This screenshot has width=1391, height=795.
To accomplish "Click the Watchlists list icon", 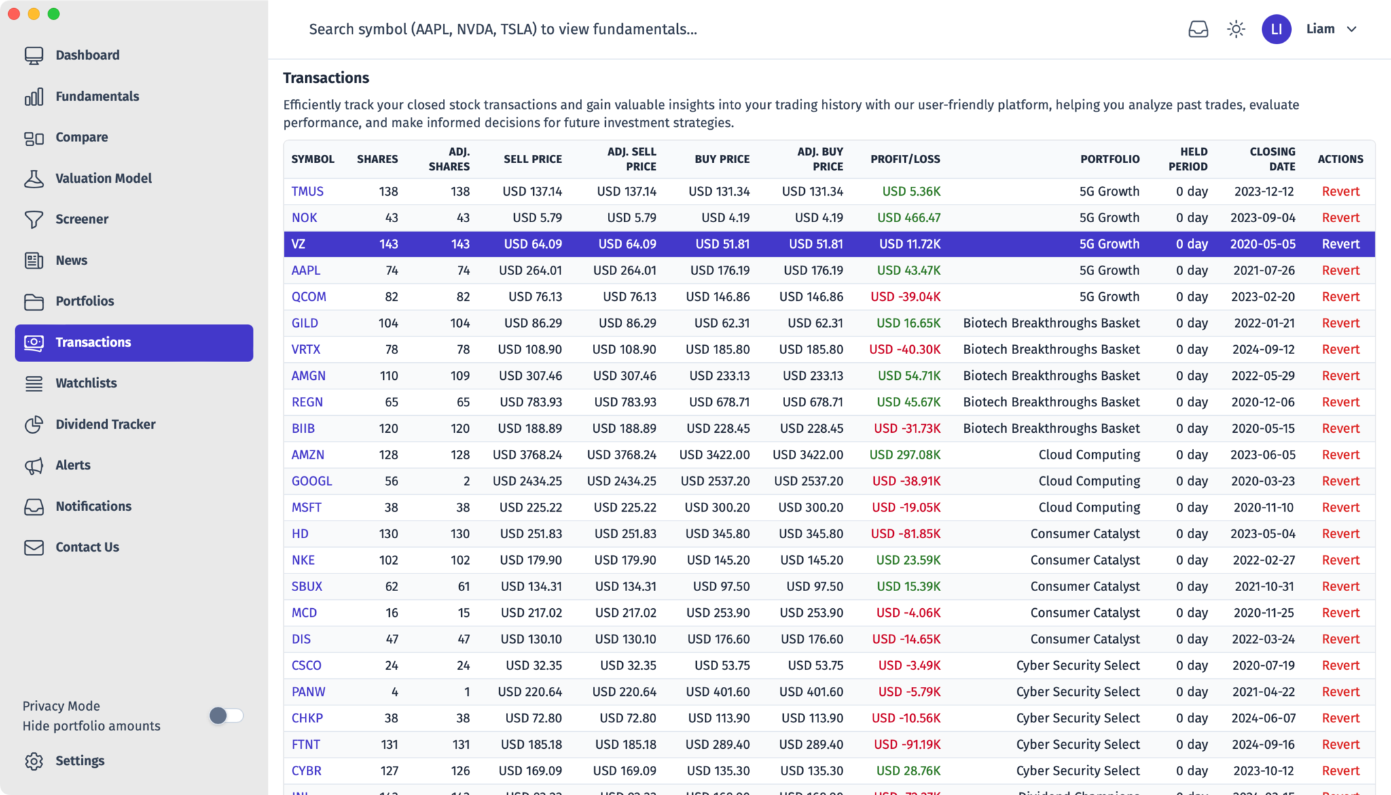I will [34, 383].
